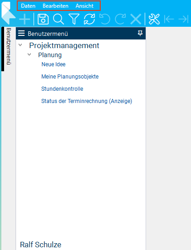Follow the Neue Idee link
The height and width of the screenshot is (250, 191).
[x=54, y=64]
